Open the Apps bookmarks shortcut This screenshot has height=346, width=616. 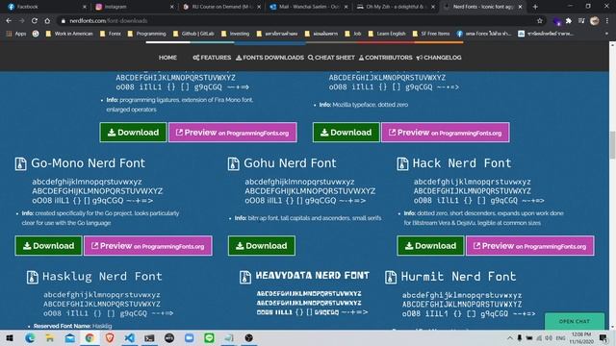(x=16, y=34)
